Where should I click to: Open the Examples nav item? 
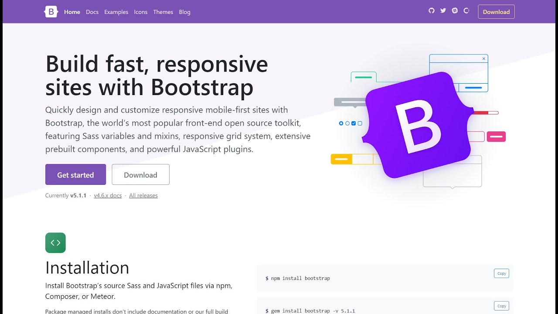(116, 12)
